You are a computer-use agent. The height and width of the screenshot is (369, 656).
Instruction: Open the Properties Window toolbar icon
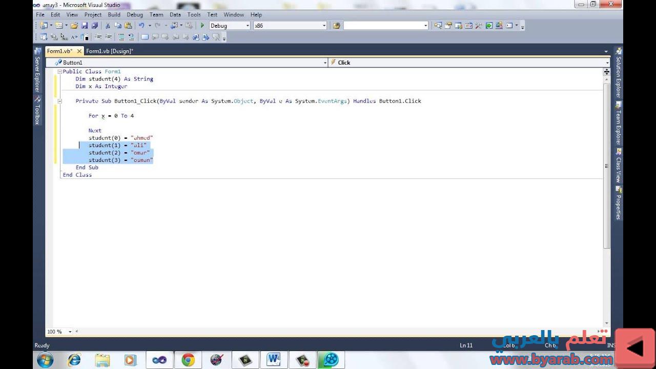(448, 26)
